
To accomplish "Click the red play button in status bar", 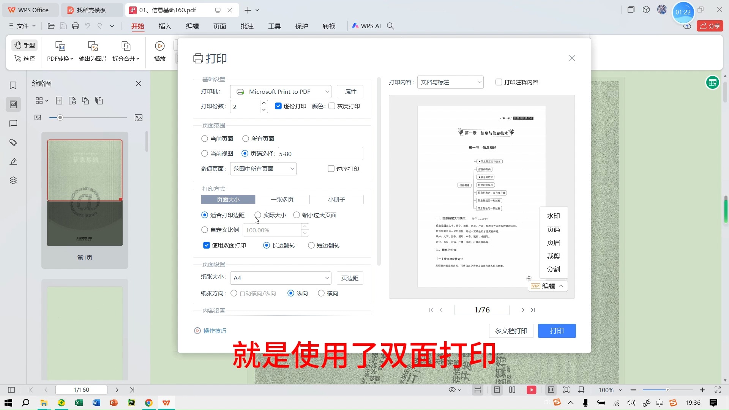I will pyautogui.click(x=532, y=390).
